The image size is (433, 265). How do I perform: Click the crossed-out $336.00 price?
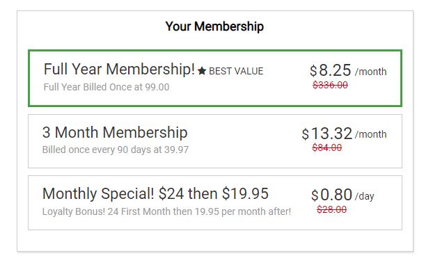point(330,85)
